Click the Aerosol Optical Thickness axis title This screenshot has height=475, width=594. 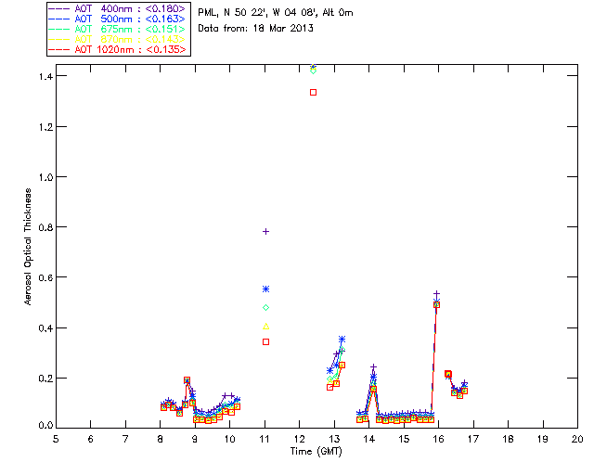(x=28, y=247)
